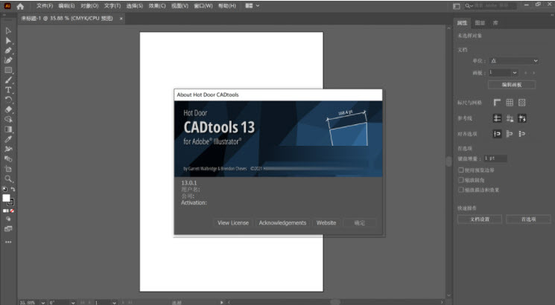Toggle show guides icon
The image size is (555, 305).
click(497, 118)
